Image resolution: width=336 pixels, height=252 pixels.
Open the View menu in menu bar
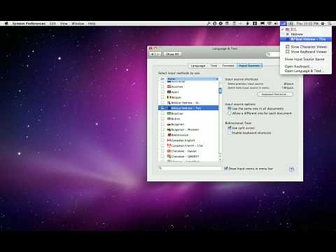point(64,24)
